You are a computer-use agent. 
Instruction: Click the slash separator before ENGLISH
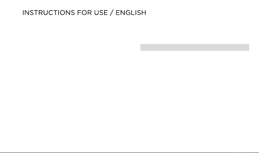coord(112,13)
